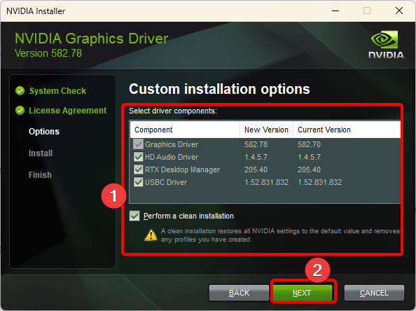Click the License Agreement green checkmark icon
416x311 pixels.
(x=20, y=111)
